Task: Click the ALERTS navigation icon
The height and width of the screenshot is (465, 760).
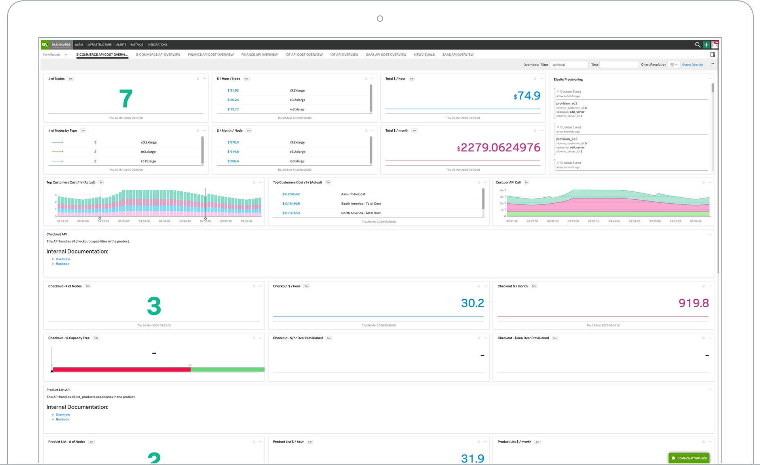Action: pyautogui.click(x=120, y=44)
